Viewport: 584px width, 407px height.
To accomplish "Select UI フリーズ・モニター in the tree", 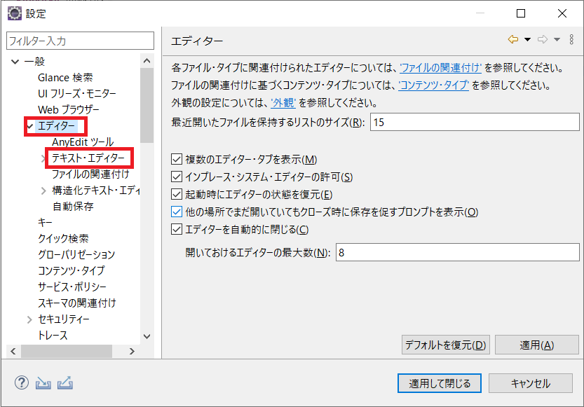I will click(76, 94).
